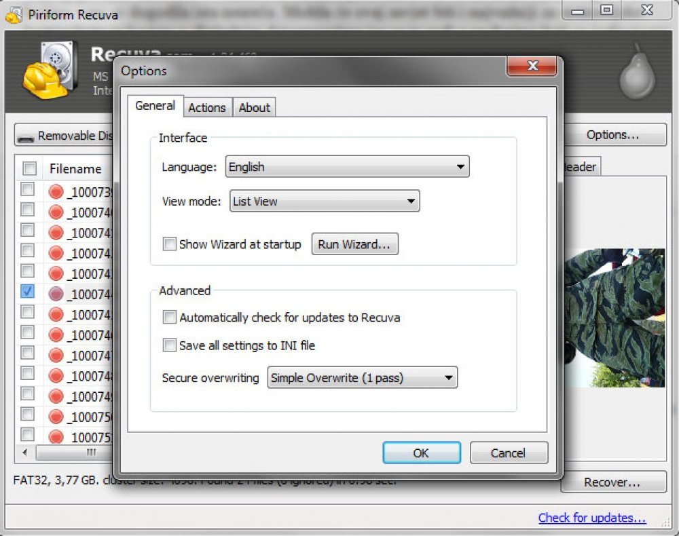Close the Options dialog with the red X
The image size is (679, 536).
(x=532, y=66)
